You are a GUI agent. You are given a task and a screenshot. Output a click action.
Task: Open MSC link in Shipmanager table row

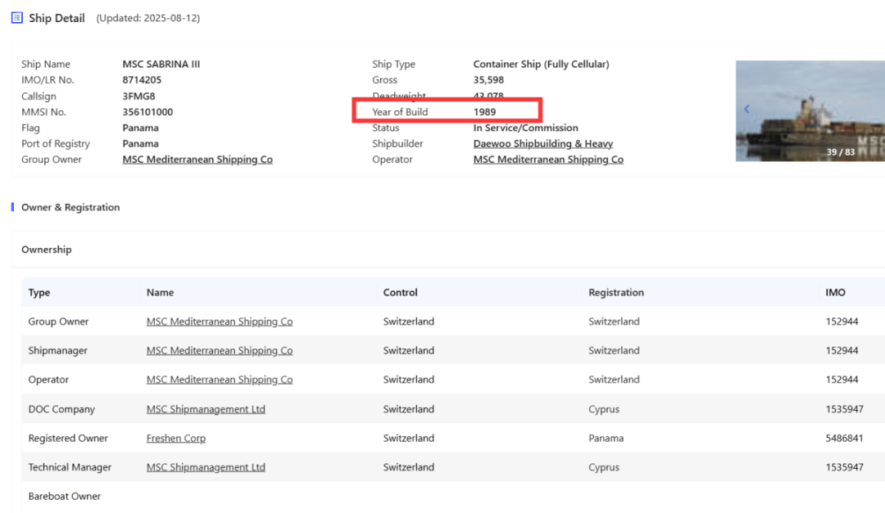[220, 351]
